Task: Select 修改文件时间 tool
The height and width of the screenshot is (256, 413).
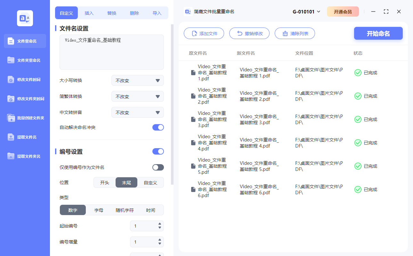Action: (25, 79)
